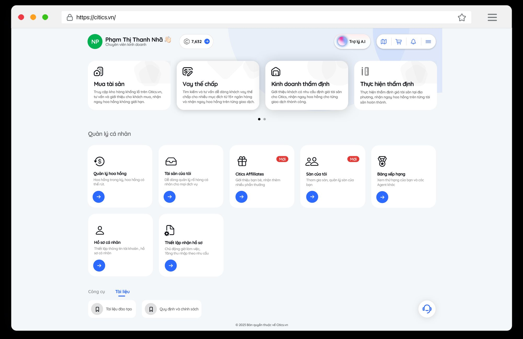Select the Tài liệu tab
This screenshot has height=339, width=523.
(x=122, y=291)
